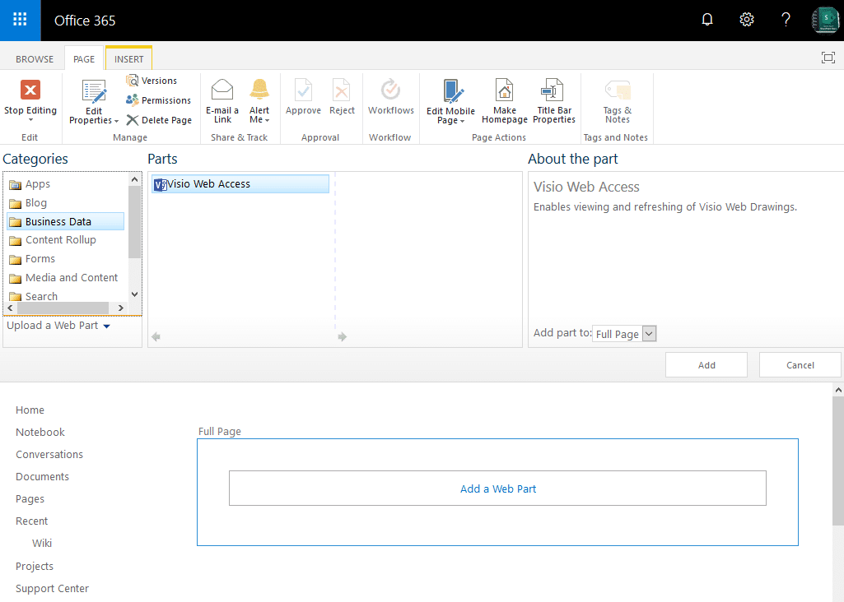Viewport: 844px width, 602px height.
Task: Open the user profile picture
Action: click(x=825, y=20)
